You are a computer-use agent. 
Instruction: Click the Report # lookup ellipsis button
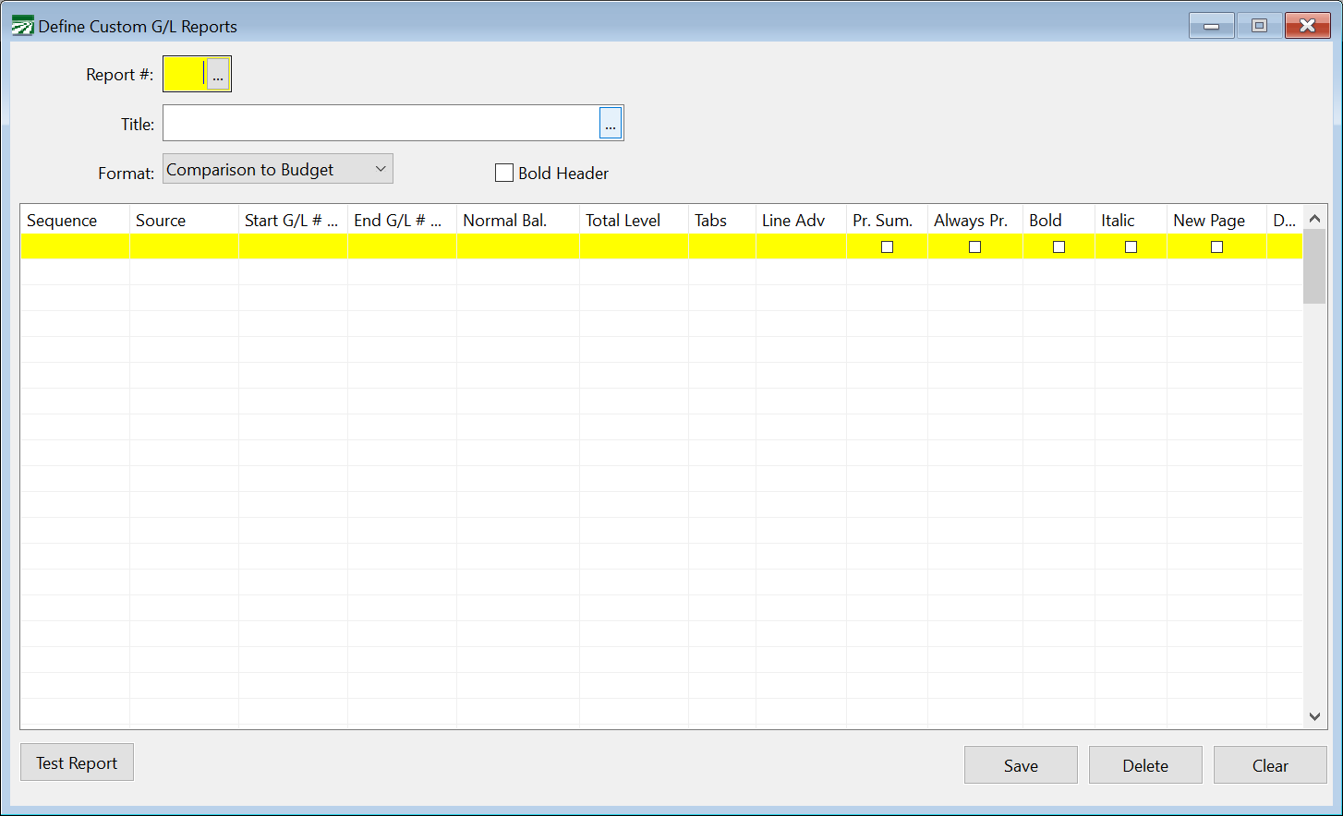point(218,75)
